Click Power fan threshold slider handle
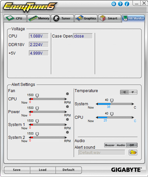This screenshot has width=148, height=177. (x=37, y=109)
